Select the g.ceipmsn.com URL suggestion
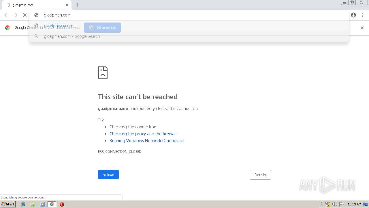The image size is (369, 208). pyautogui.click(x=189, y=26)
